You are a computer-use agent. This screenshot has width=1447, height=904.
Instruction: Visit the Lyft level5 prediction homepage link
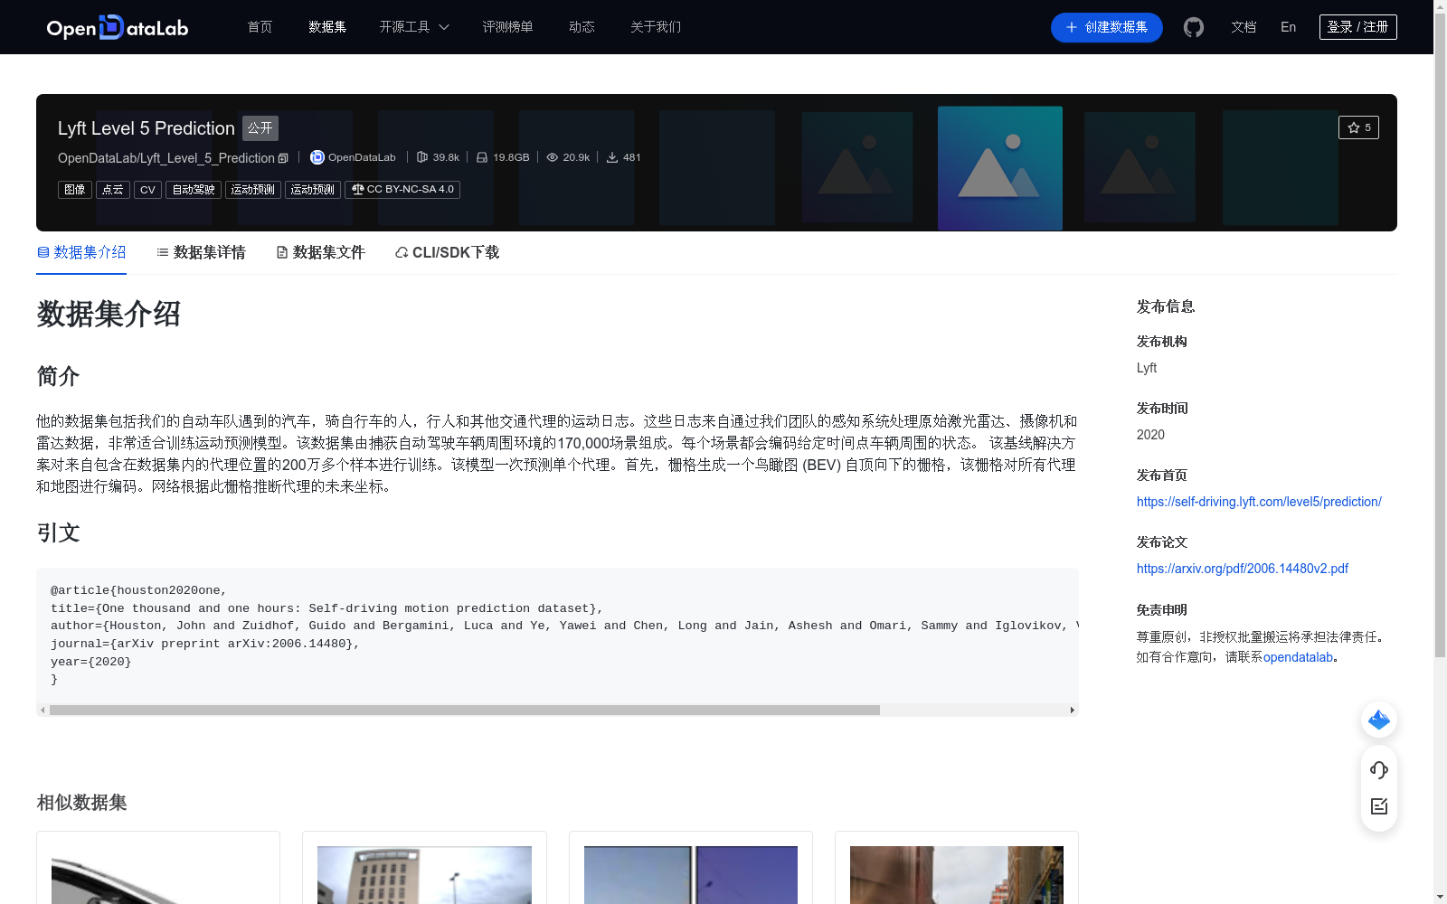(1259, 501)
